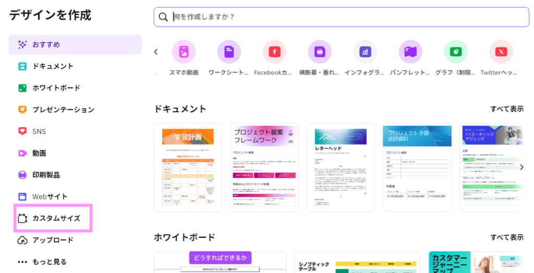Select the グラフ pie chart icon
This screenshot has height=273, width=534.
tap(456, 52)
